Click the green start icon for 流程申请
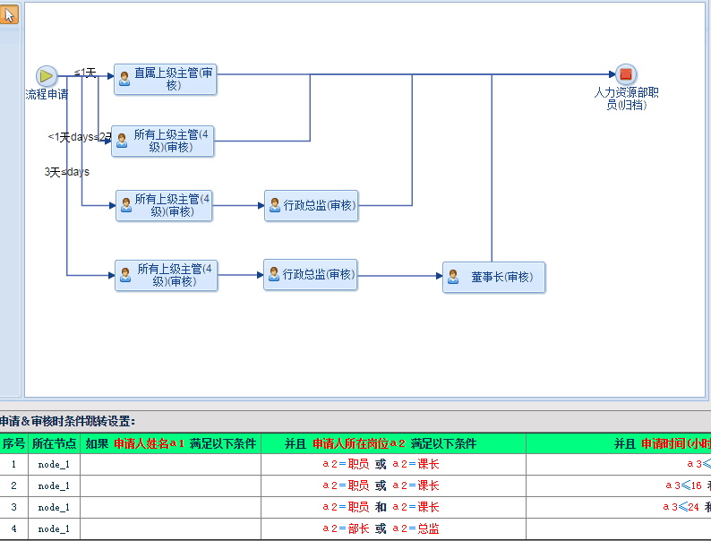 pyautogui.click(x=47, y=76)
